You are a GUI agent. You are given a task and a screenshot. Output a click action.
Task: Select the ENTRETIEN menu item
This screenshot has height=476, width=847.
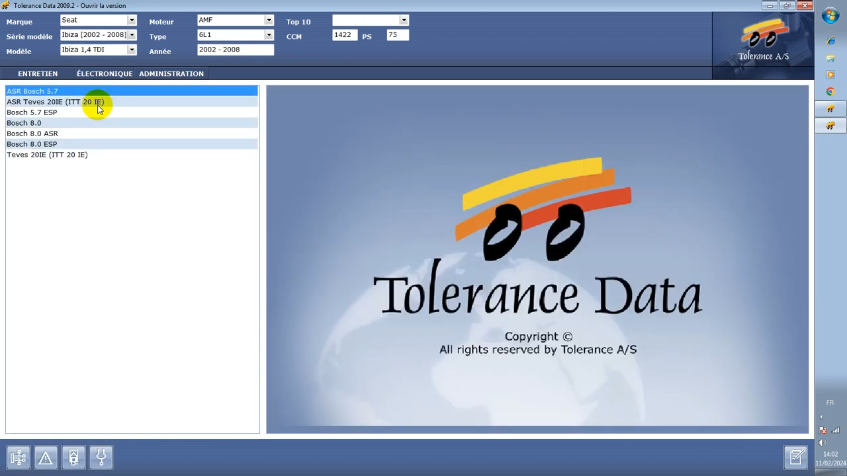pos(38,73)
